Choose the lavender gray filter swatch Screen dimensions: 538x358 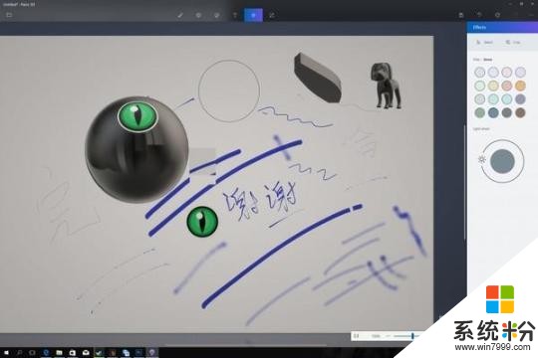point(520,99)
